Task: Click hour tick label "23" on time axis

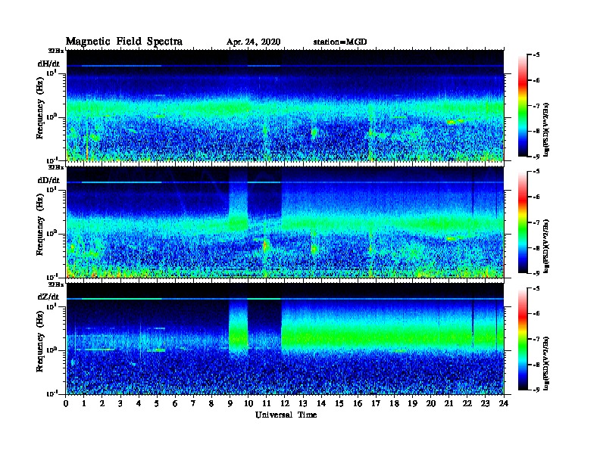Action: [x=485, y=404]
